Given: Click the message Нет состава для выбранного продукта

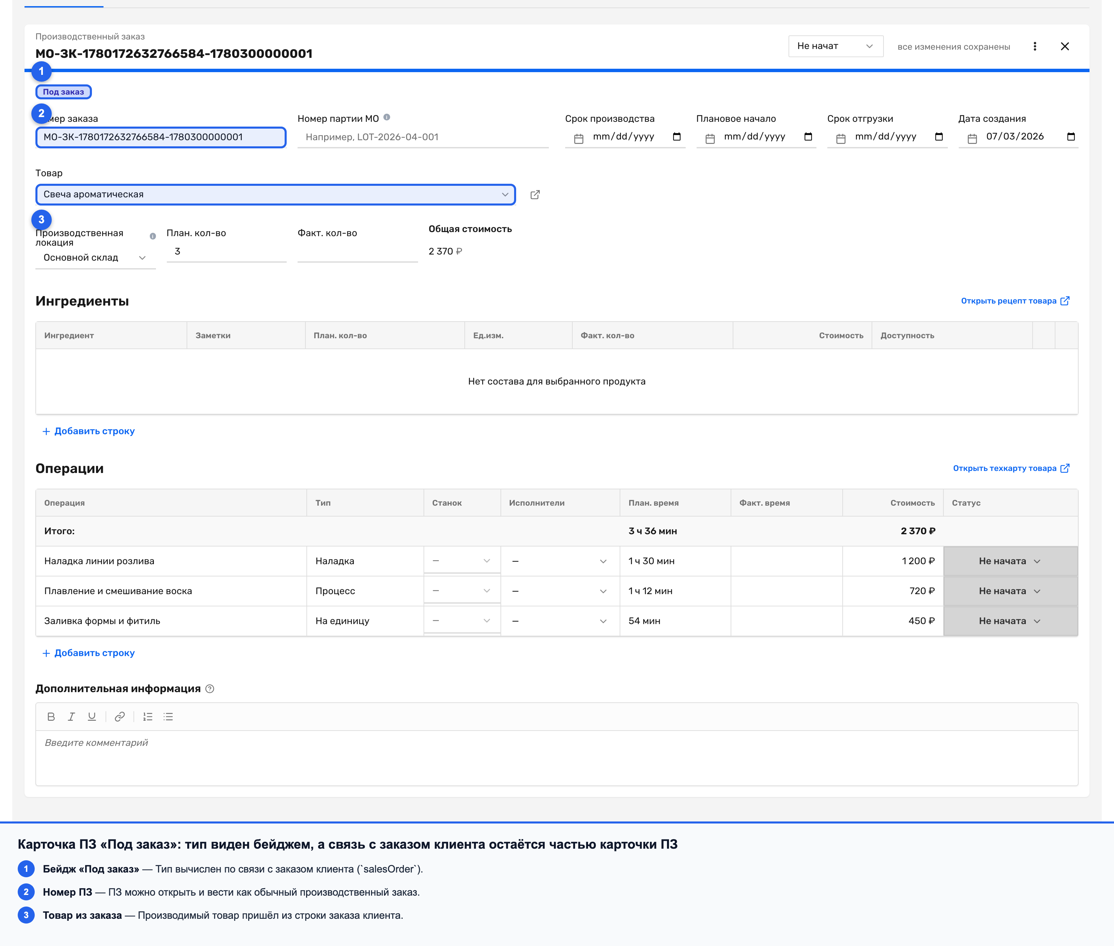Looking at the screenshot, I should pos(557,382).
